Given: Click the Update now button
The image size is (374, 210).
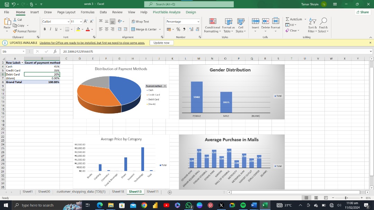Looking at the screenshot, I should [x=161, y=43].
